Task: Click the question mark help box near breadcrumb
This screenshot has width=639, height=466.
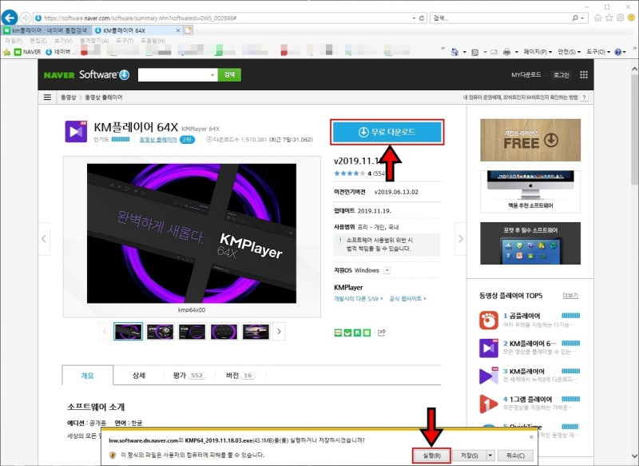Action: [x=585, y=98]
